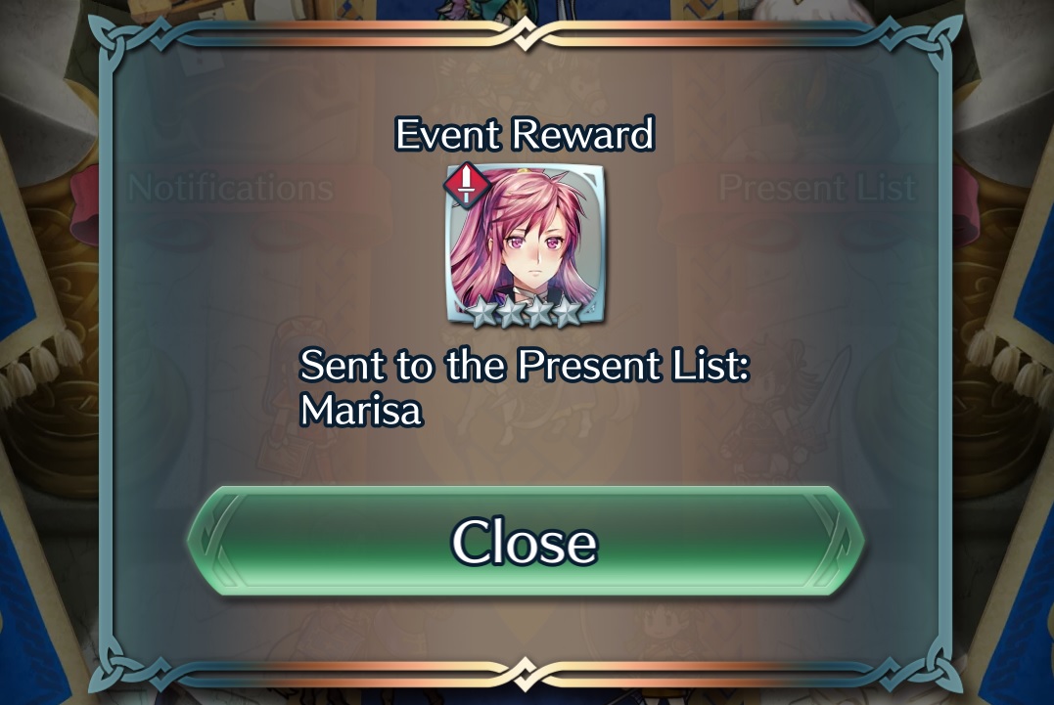Click the last silver star under Marisa
Image resolution: width=1054 pixels, height=705 pixels.
tap(568, 312)
